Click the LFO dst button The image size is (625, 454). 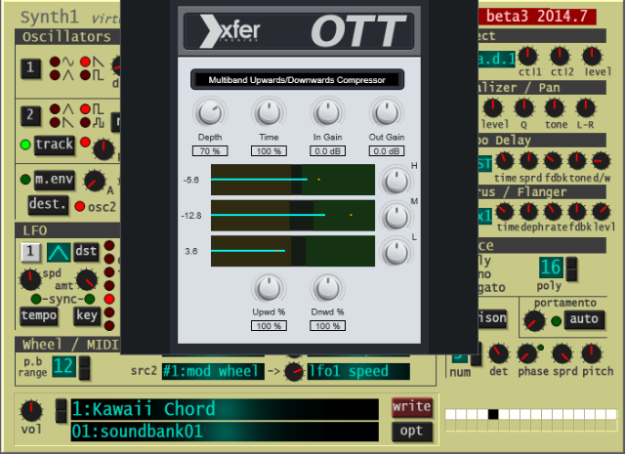coord(86,252)
